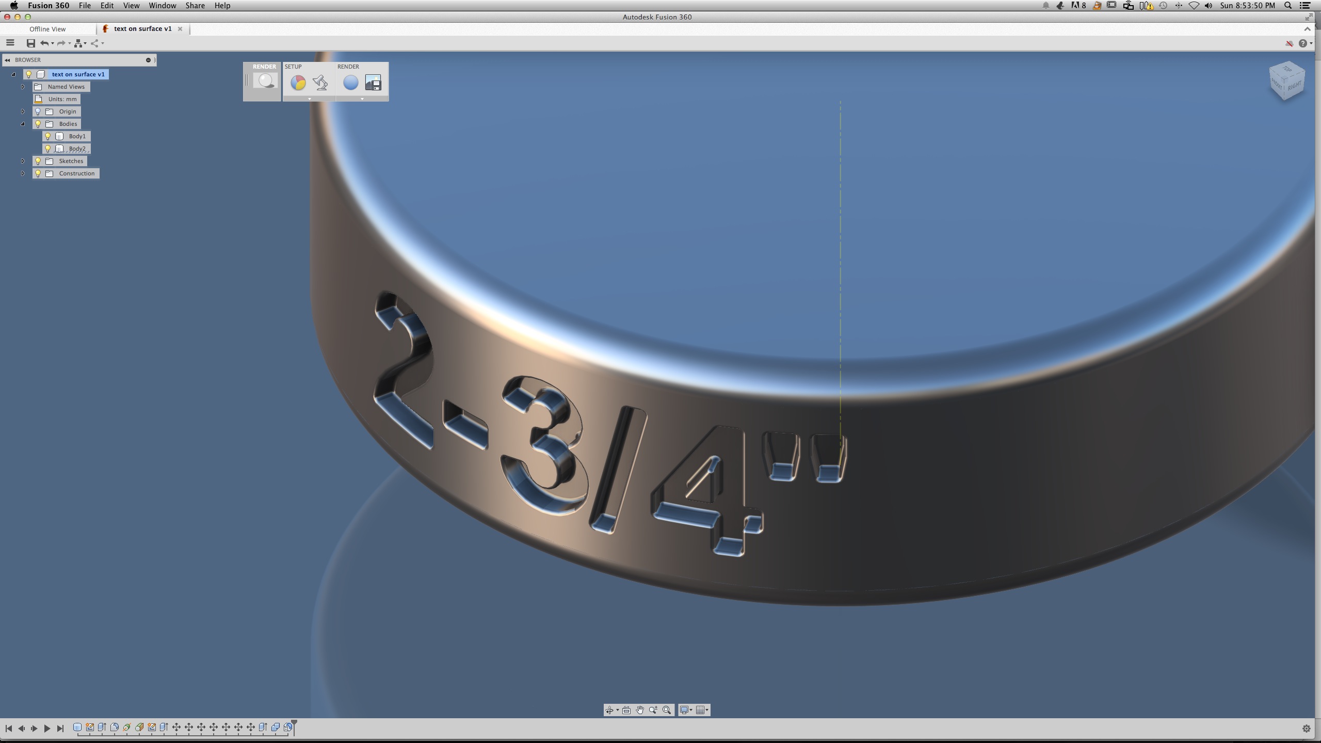Click the render capture/save image icon
The width and height of the screenshot is (1321, 743).
374,83
